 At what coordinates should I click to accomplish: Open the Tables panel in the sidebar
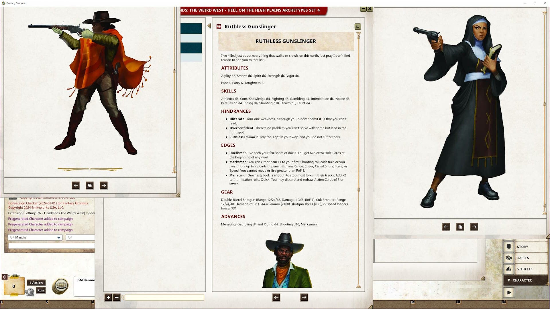pos(523,258)
